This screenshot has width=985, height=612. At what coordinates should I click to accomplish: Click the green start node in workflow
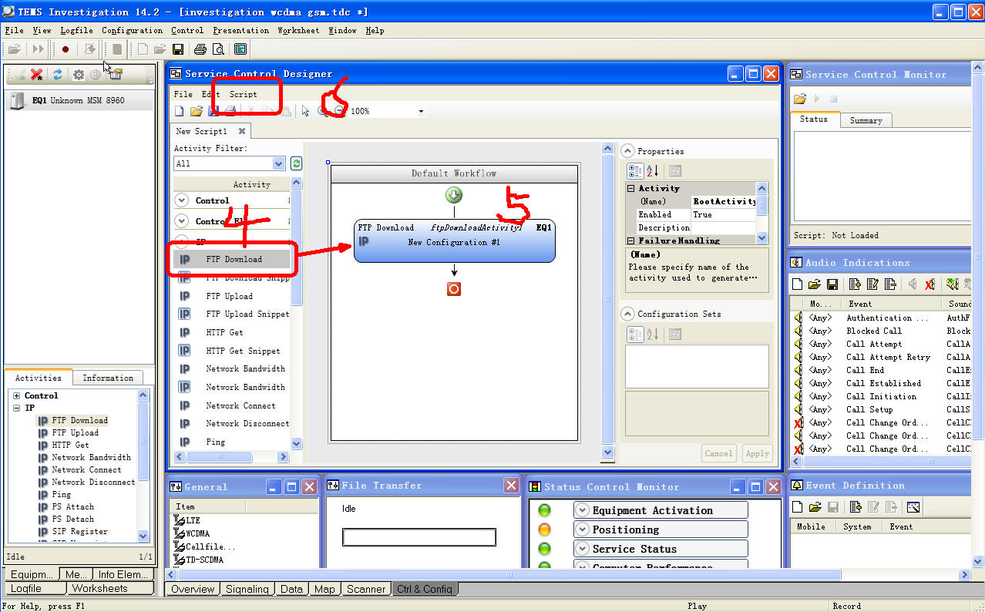pos(454,196)
